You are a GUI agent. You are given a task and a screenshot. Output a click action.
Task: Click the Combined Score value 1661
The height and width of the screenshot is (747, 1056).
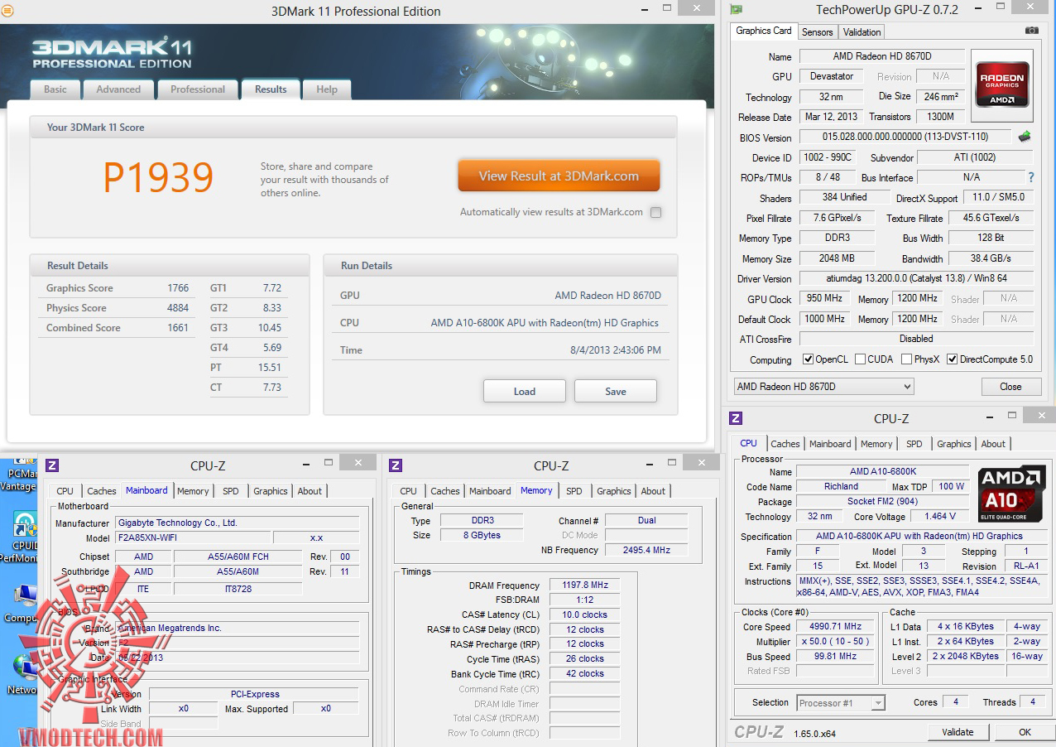click(178, 328)
